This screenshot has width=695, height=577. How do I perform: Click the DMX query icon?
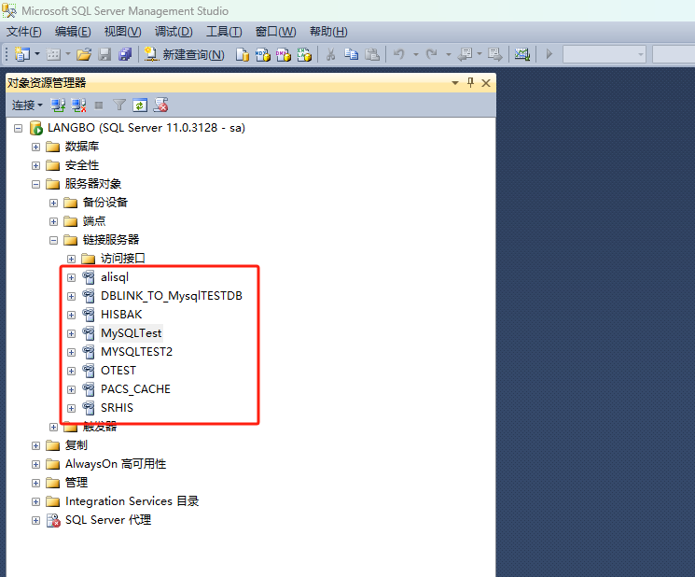284,54
